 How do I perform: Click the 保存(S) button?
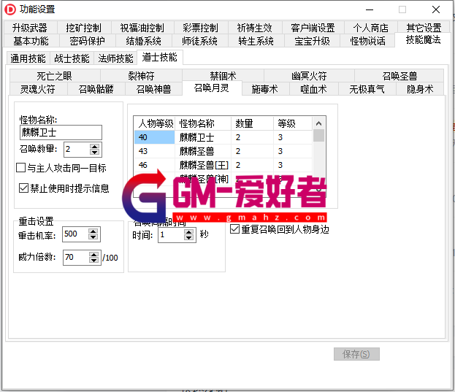[356, 354]
